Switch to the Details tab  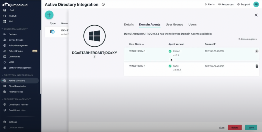(x=129, y=25)
